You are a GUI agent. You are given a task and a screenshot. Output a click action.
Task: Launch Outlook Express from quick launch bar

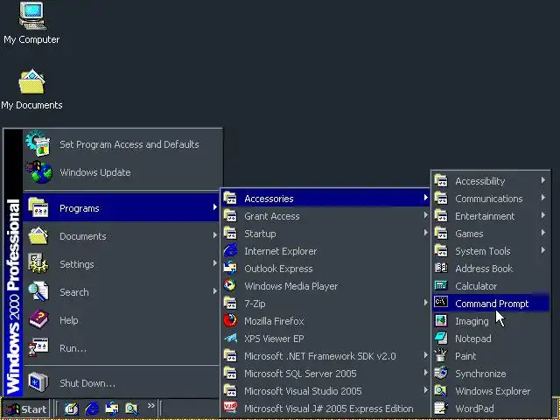112,409
